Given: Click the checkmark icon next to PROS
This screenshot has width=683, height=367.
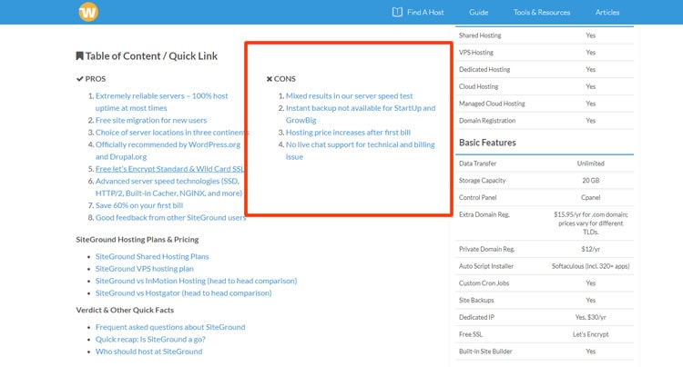Looking at the screenshot, I should [80, 79].
